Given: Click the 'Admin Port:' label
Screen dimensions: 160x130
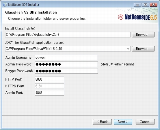Looking at the screenshot, I should pyautogui.click(x=14, y=93).
